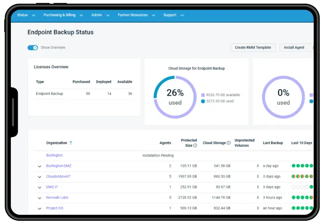The width and height of the screenshot is (324, 224).
Task: Click the first green status dot for Project KO
Action: pos(293,208)
